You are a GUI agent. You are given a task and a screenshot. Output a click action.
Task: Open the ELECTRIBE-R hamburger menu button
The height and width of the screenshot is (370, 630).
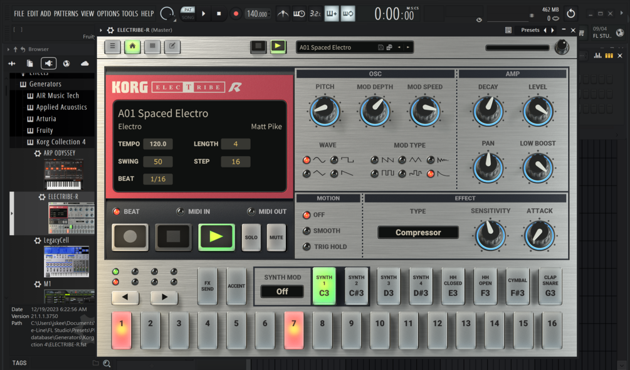pyautogui.click(x=112, y=46)
